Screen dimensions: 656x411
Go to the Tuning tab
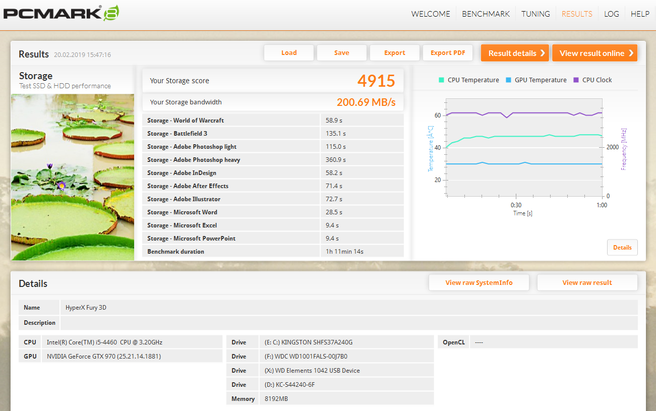[x=535, y=14]
